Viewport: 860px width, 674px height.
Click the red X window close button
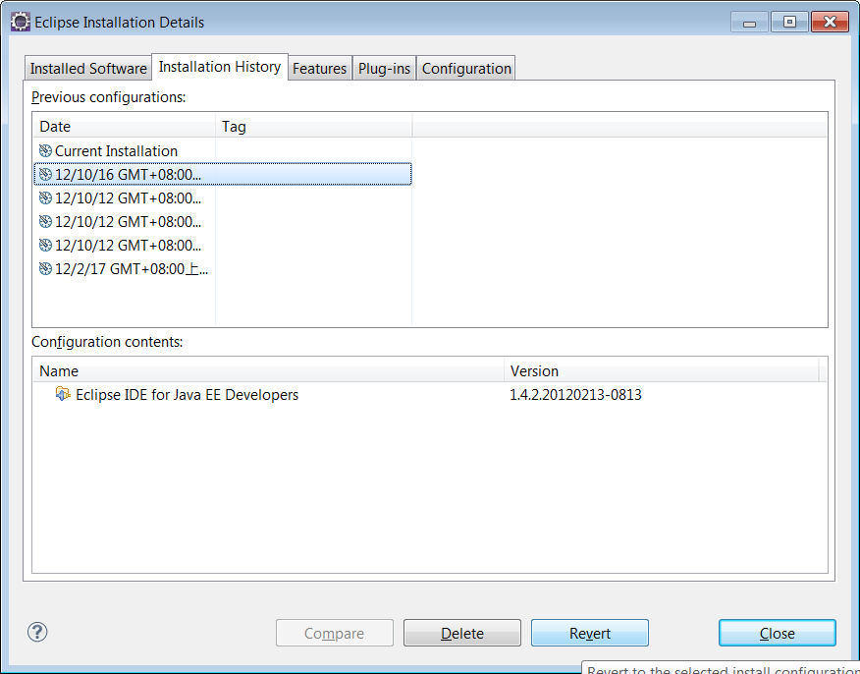point(830,22)
